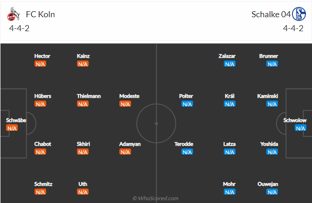This screenshot has height=203, width=312.
Task: Select player Skhiri in Koln midfield
Action: coord(83,144)
